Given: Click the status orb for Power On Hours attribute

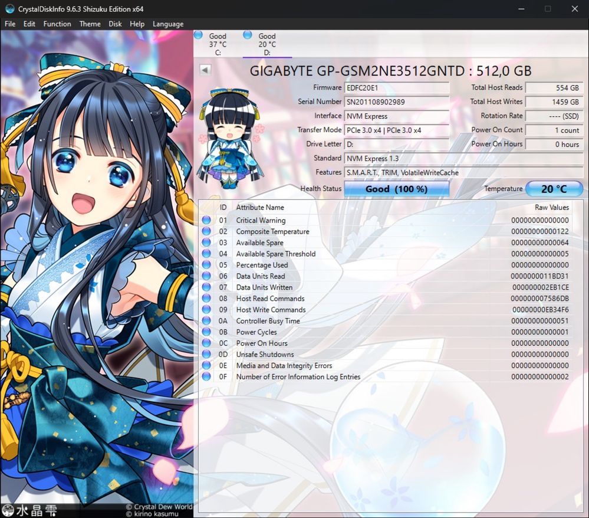Looking at the screenshot, I should pyautogui.click(x=206, y=343).
